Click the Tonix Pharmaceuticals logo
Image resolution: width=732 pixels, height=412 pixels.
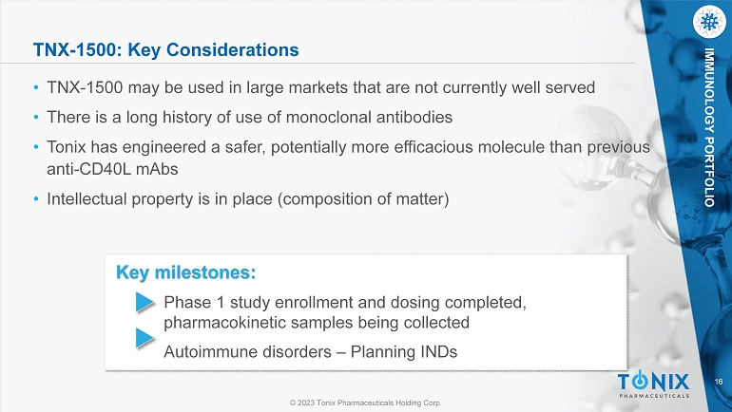[654, 384]
